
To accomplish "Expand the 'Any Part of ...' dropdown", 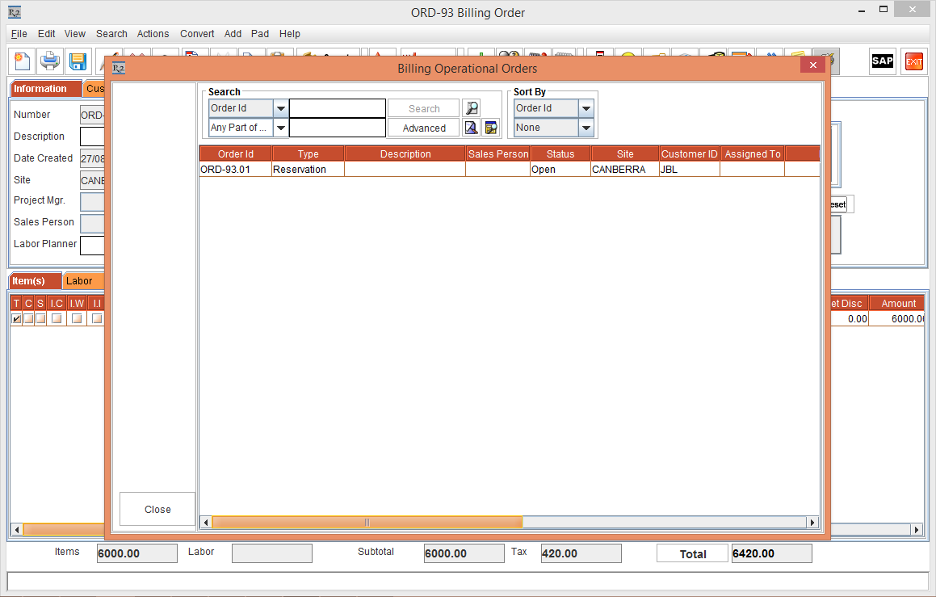I will click(281, 128).
